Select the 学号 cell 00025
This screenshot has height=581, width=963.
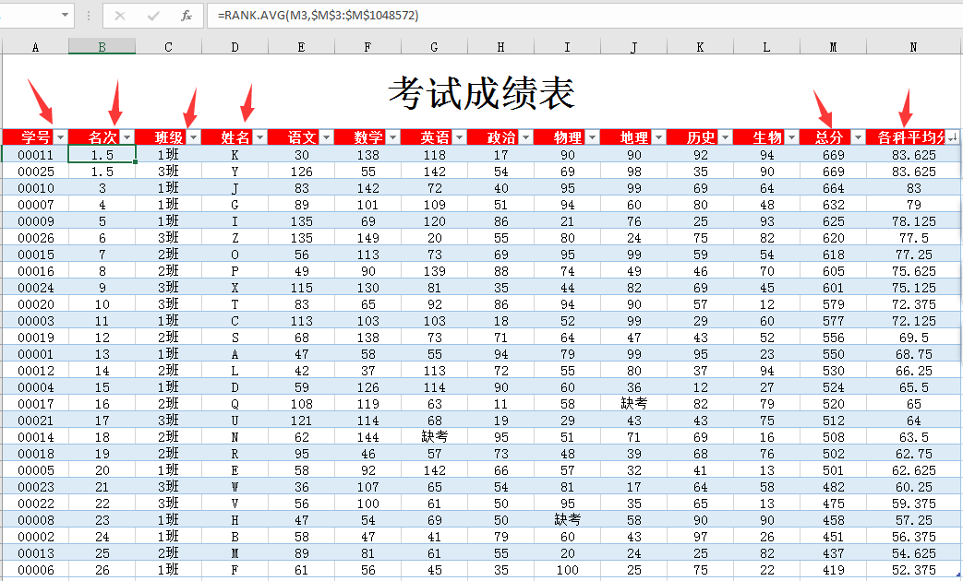[x=35, y=172]
